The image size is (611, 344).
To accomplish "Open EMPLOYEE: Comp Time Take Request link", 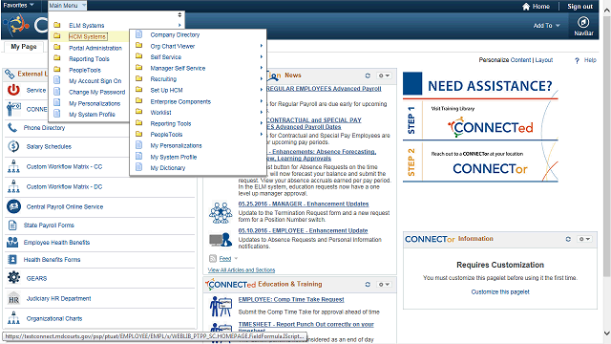I will pos(291,299).
